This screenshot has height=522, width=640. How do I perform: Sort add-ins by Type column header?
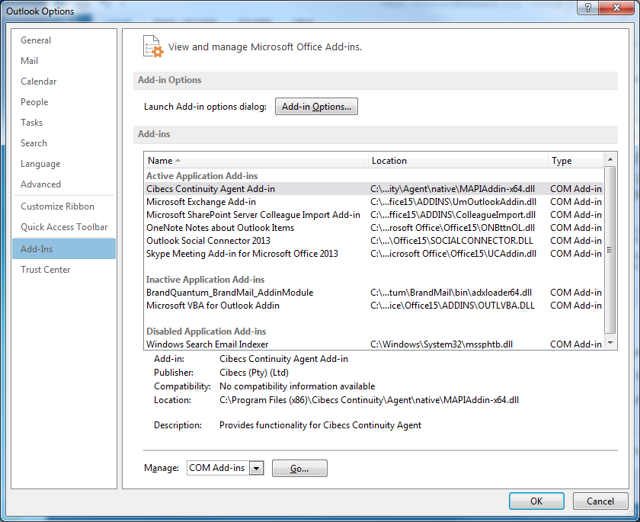click(x=575, y=161)
